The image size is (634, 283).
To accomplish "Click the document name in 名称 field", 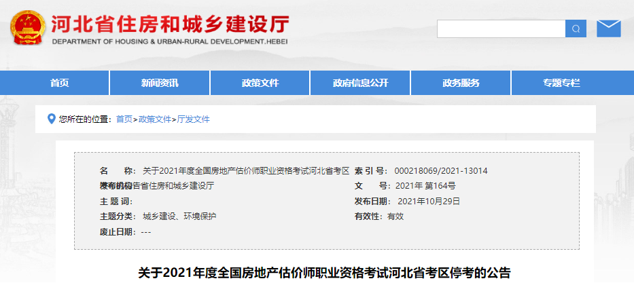I will click(246, 171).
